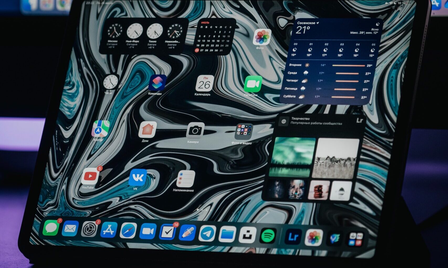Tap the 00 hour forecast showing 19°
Image resolution: width=448 pixels, height=268 pixels.
[x=295, y=49]
